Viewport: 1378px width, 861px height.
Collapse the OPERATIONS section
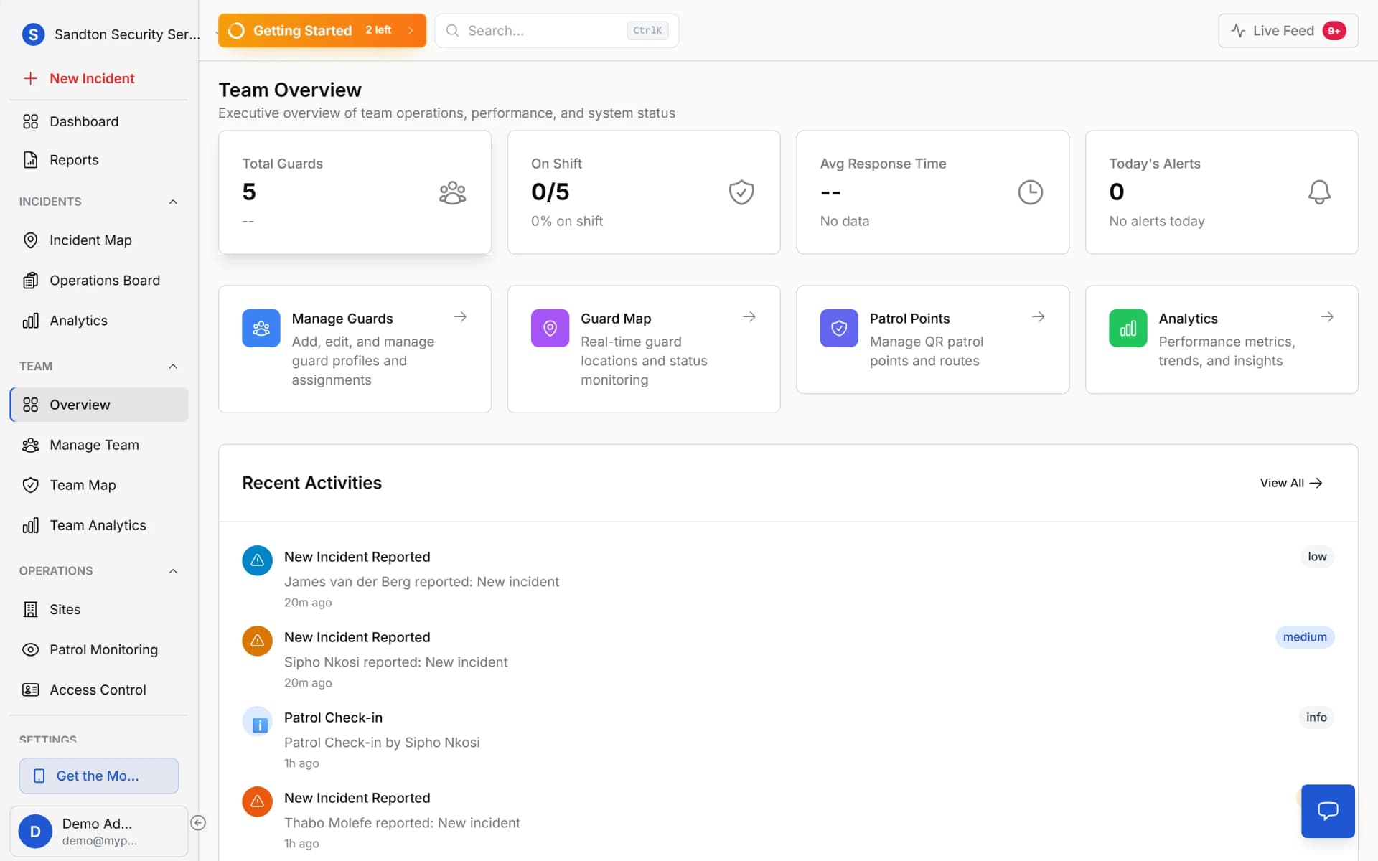[173, 571]
